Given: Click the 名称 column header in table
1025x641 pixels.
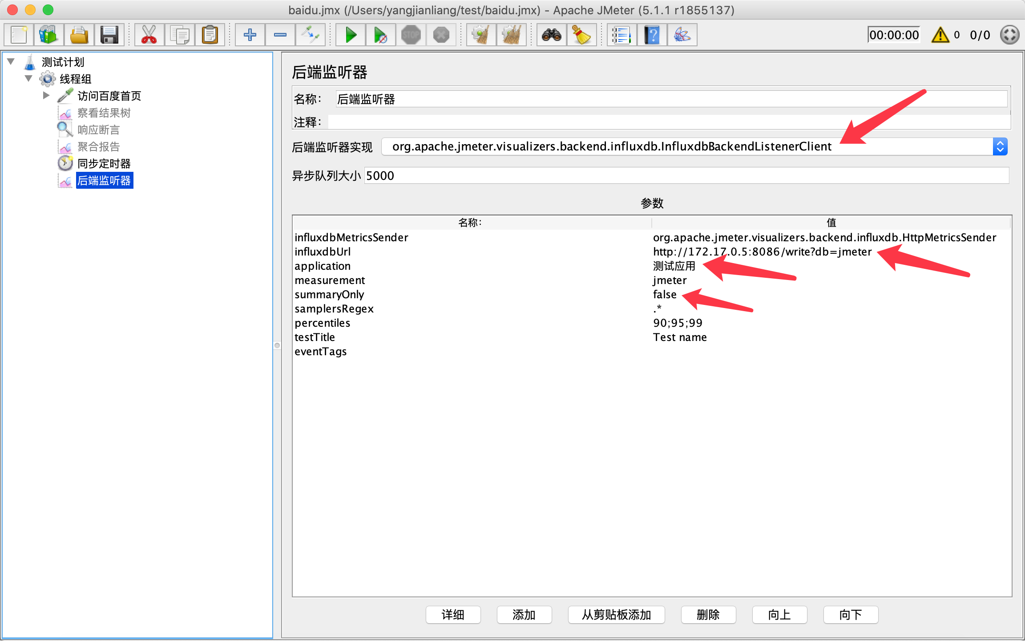Looking at the screenshot, I should tap(472, 223).
